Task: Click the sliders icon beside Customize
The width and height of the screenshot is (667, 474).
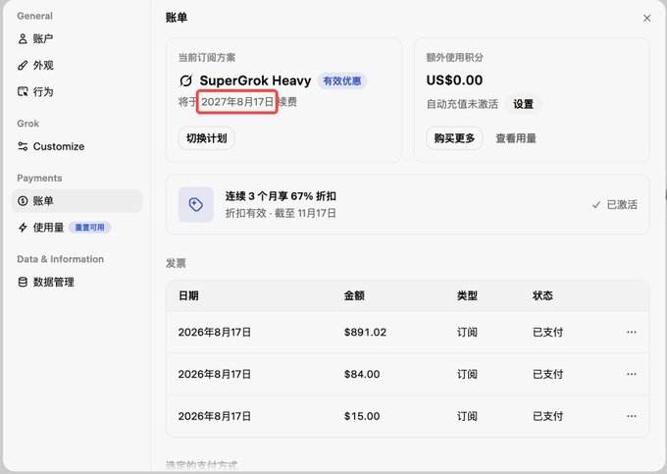Action: pos(23,146)
